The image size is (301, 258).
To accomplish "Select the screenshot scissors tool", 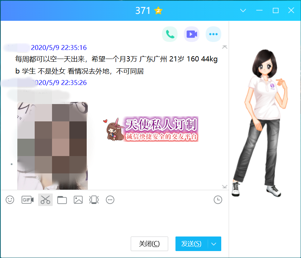I will [x=45, y=200].
